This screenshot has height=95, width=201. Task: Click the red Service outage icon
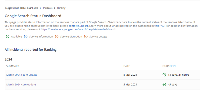[x=86, y=37]
